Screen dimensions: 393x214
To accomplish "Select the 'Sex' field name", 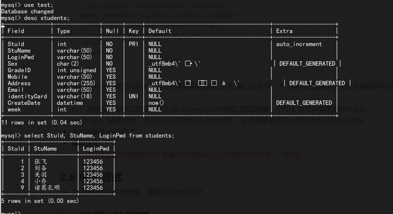I will (13, 63).
